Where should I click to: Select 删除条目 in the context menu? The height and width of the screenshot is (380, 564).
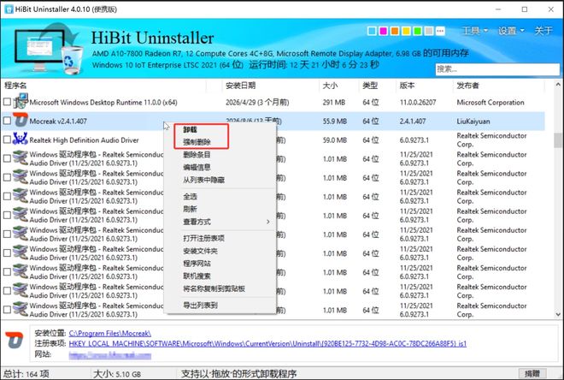coord(197,155)
